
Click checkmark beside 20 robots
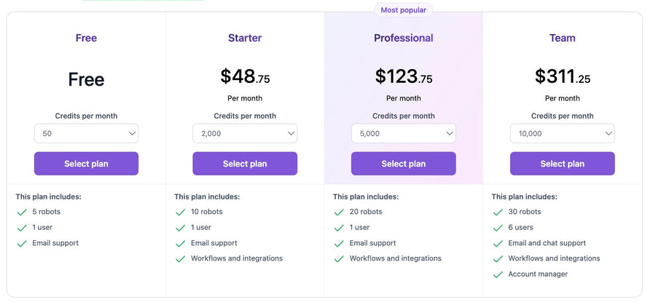coord(339,212)
